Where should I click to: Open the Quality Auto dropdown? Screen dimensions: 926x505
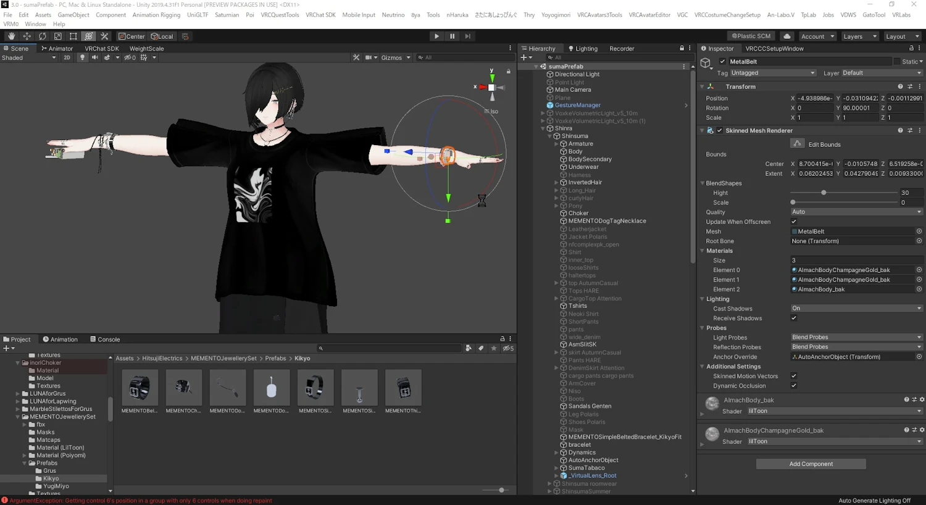pos(857,212)
